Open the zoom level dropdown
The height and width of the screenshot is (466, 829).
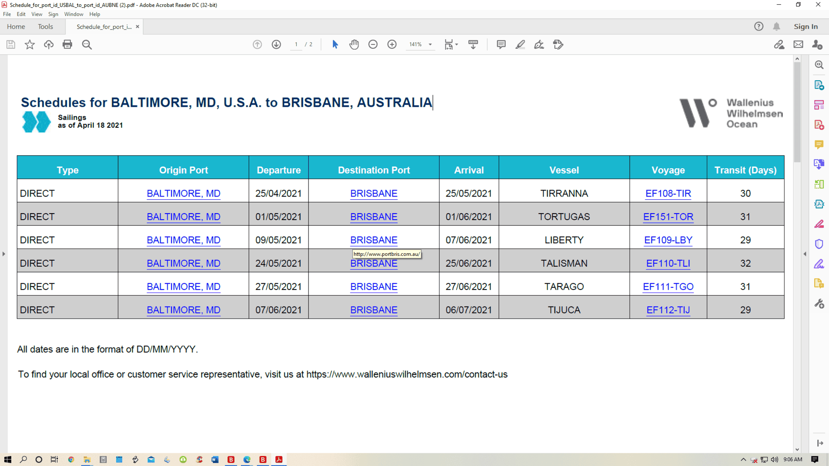[x=430, y=44]
